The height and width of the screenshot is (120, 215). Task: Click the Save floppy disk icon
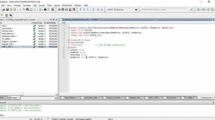coord(7,10)
